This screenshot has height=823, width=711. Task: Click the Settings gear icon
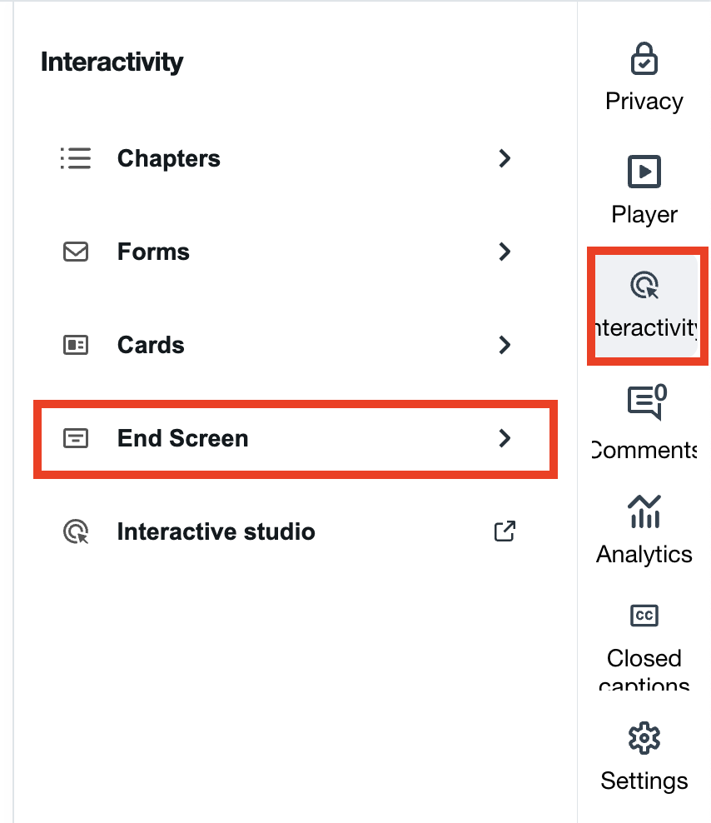tap(644, 737)
